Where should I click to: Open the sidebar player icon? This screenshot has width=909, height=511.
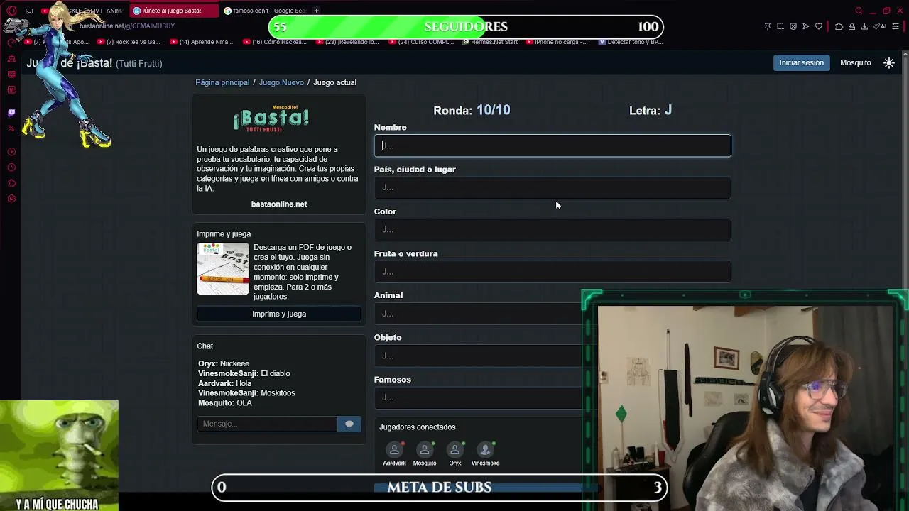11,152
